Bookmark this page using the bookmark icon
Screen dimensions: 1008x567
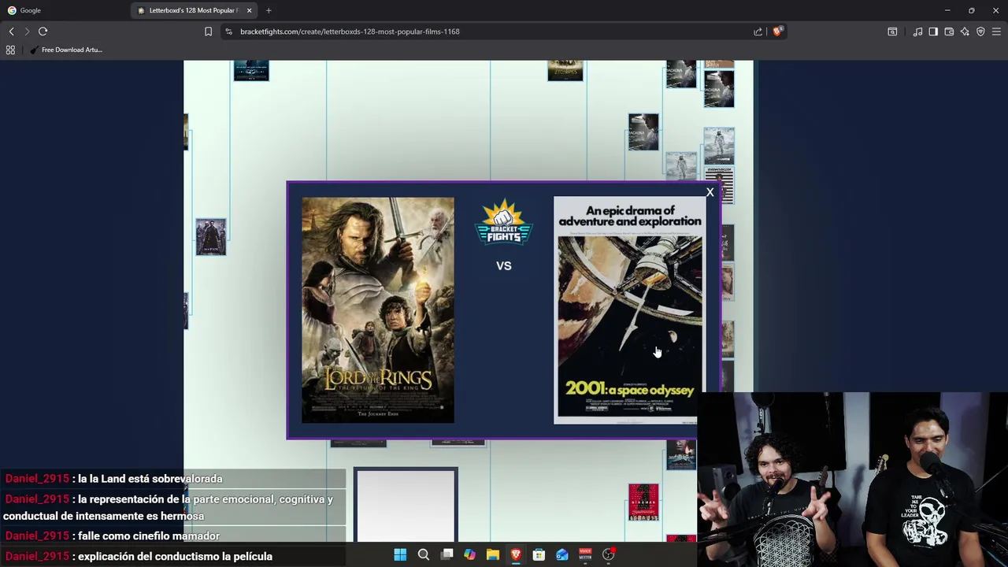click(x=208, y=31)
